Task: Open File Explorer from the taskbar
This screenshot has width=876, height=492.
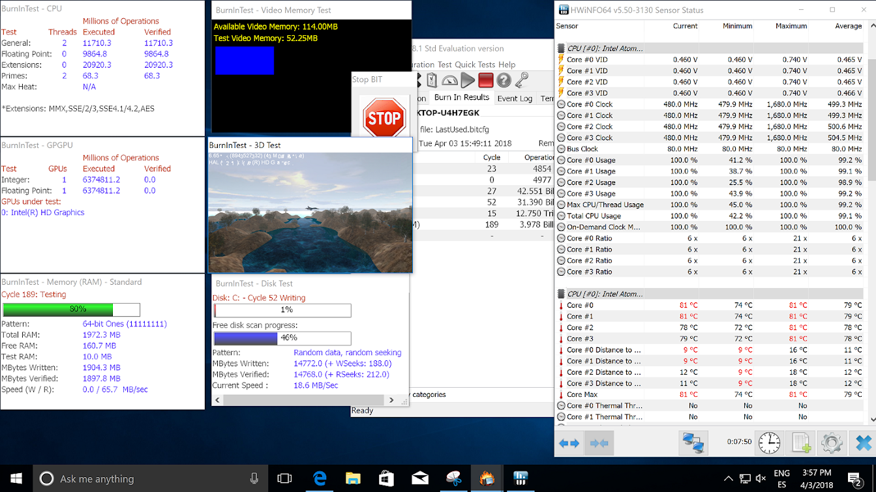Action: click(353, 478)
